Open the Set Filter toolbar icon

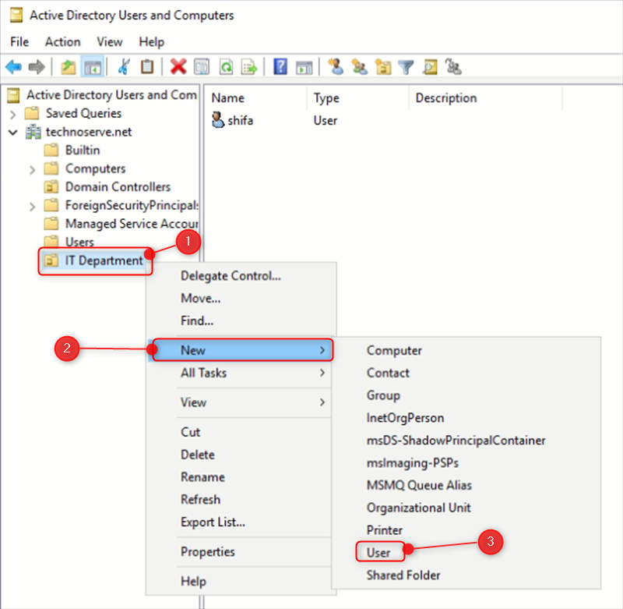(406, 66)
